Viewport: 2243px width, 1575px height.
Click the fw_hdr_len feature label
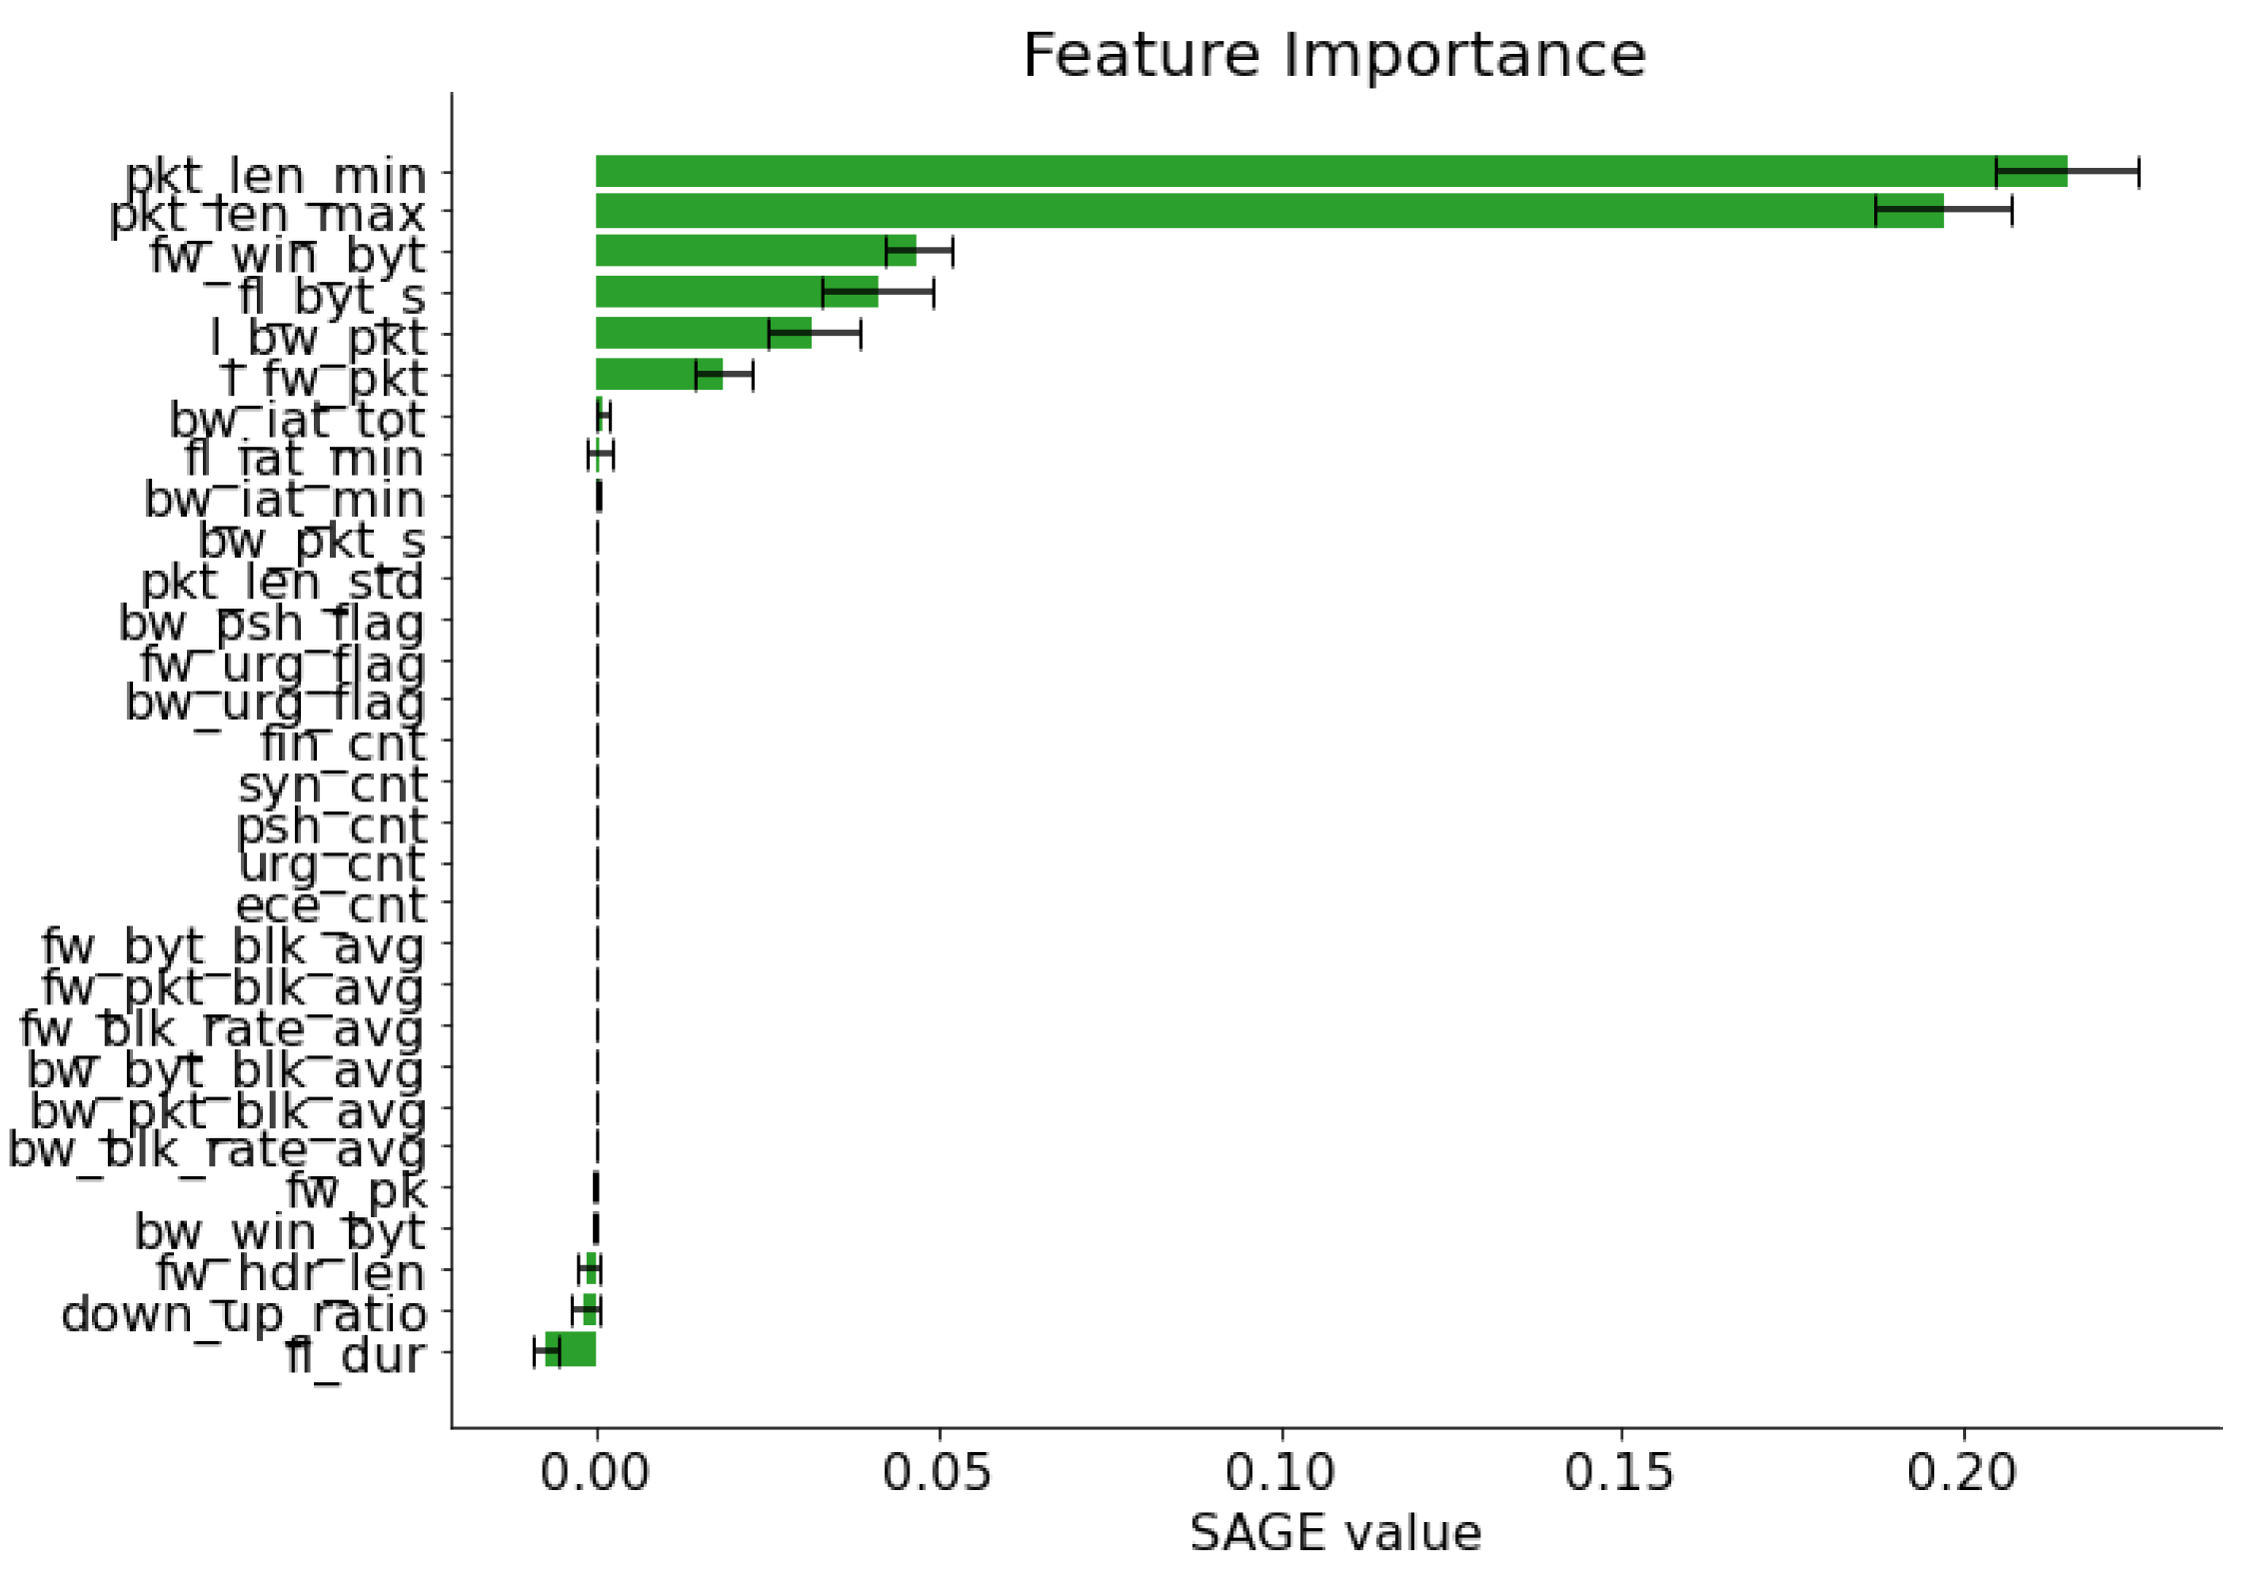coord(290,1273)
